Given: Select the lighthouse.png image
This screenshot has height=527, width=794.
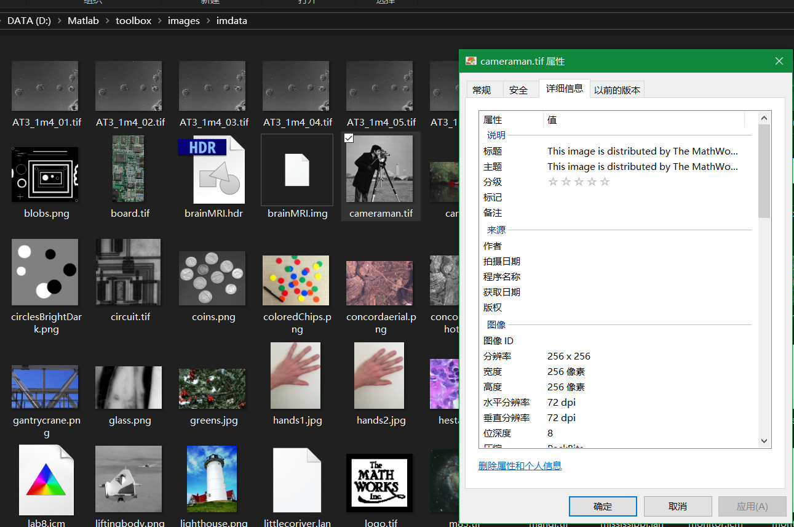Looking at the screenshot, I should click(212, 480).
